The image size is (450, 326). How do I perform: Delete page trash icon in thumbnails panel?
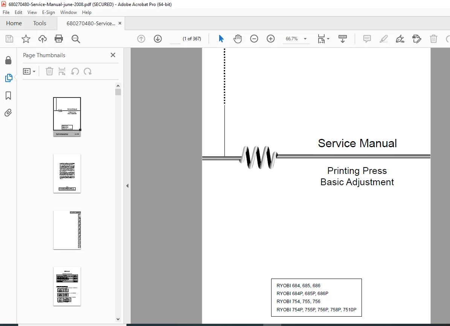(x=49, y=71)
